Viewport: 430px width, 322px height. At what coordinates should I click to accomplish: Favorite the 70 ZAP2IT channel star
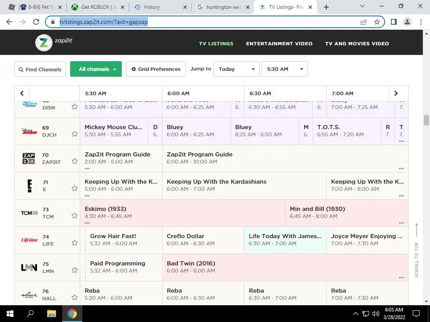(75, 161)
